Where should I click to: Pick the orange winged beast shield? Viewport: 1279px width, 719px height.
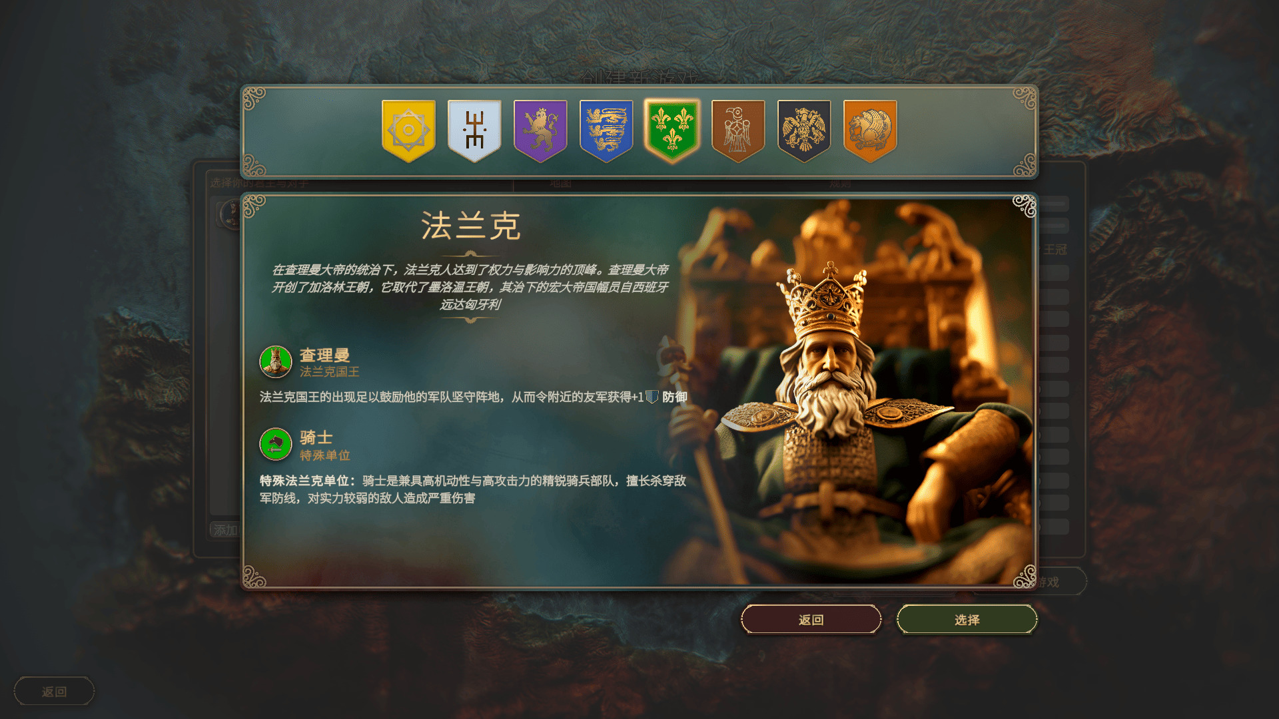(x=870, y=131)
